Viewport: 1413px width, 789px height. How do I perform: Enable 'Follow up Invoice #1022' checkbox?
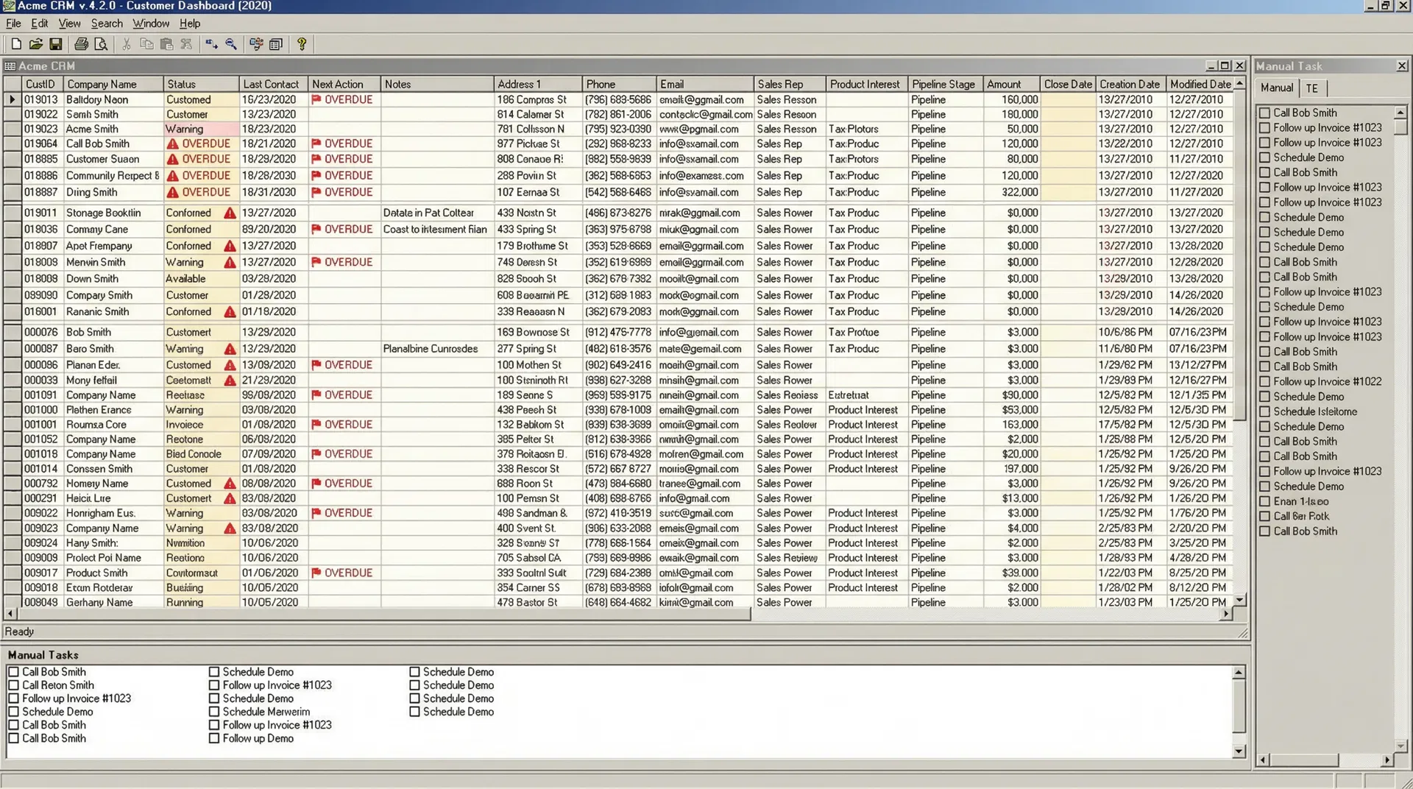click(x=1264, y=381)
